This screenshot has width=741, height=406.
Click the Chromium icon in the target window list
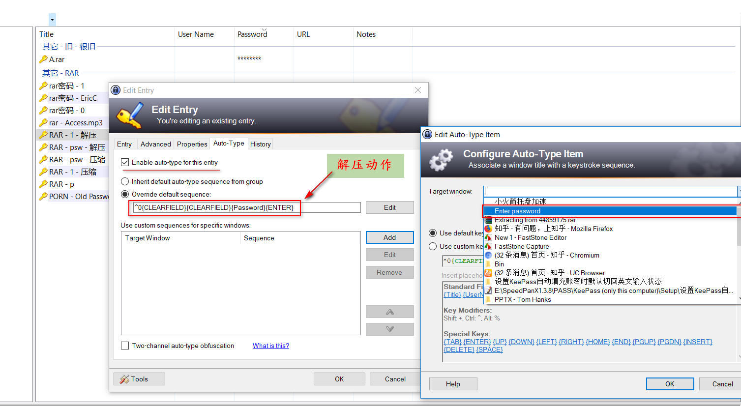coord(488,255)
